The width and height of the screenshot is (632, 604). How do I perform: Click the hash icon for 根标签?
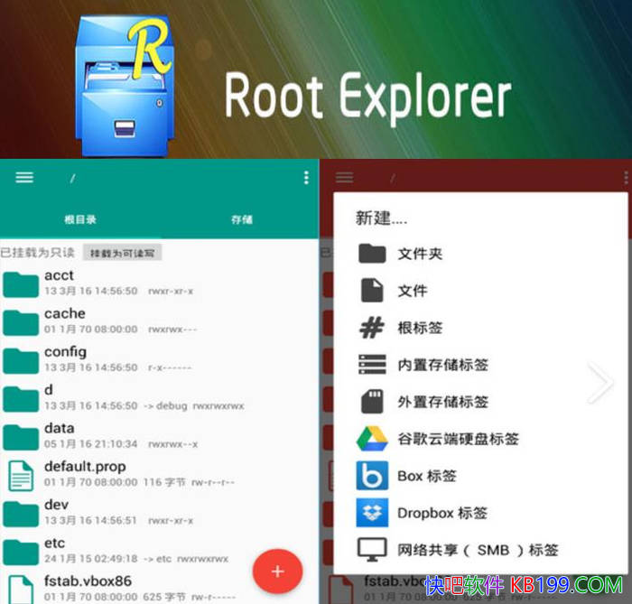(372, 327)
